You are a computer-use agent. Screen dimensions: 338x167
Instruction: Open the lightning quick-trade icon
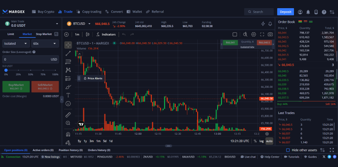point(263,24)
